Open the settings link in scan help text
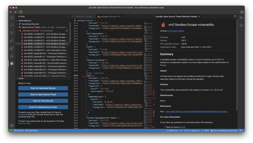 point(22,115)
